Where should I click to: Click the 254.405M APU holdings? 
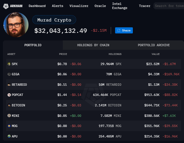[x=110, y=136]
